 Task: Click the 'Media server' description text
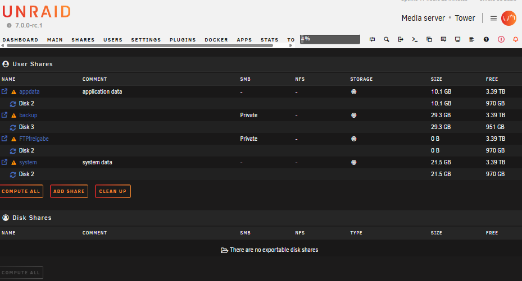pos(423,18)
